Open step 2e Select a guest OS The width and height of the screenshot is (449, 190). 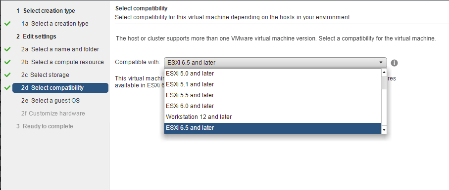[x=50, y=101]
